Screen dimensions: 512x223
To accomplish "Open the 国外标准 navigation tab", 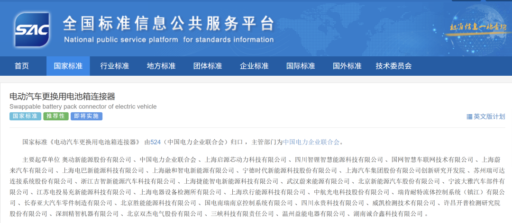I will [x=347, y=66].
